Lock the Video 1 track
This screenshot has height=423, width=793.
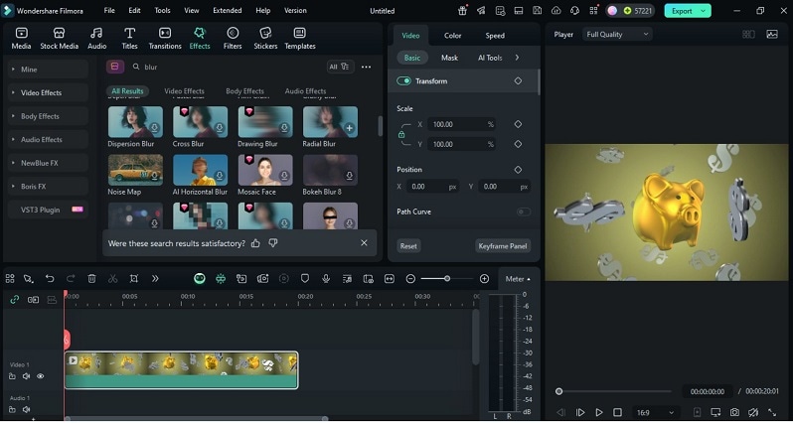[x=12, y=376]
